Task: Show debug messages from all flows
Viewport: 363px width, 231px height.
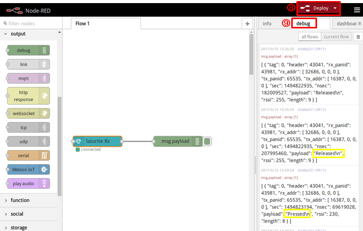Action: pos(309,37)
